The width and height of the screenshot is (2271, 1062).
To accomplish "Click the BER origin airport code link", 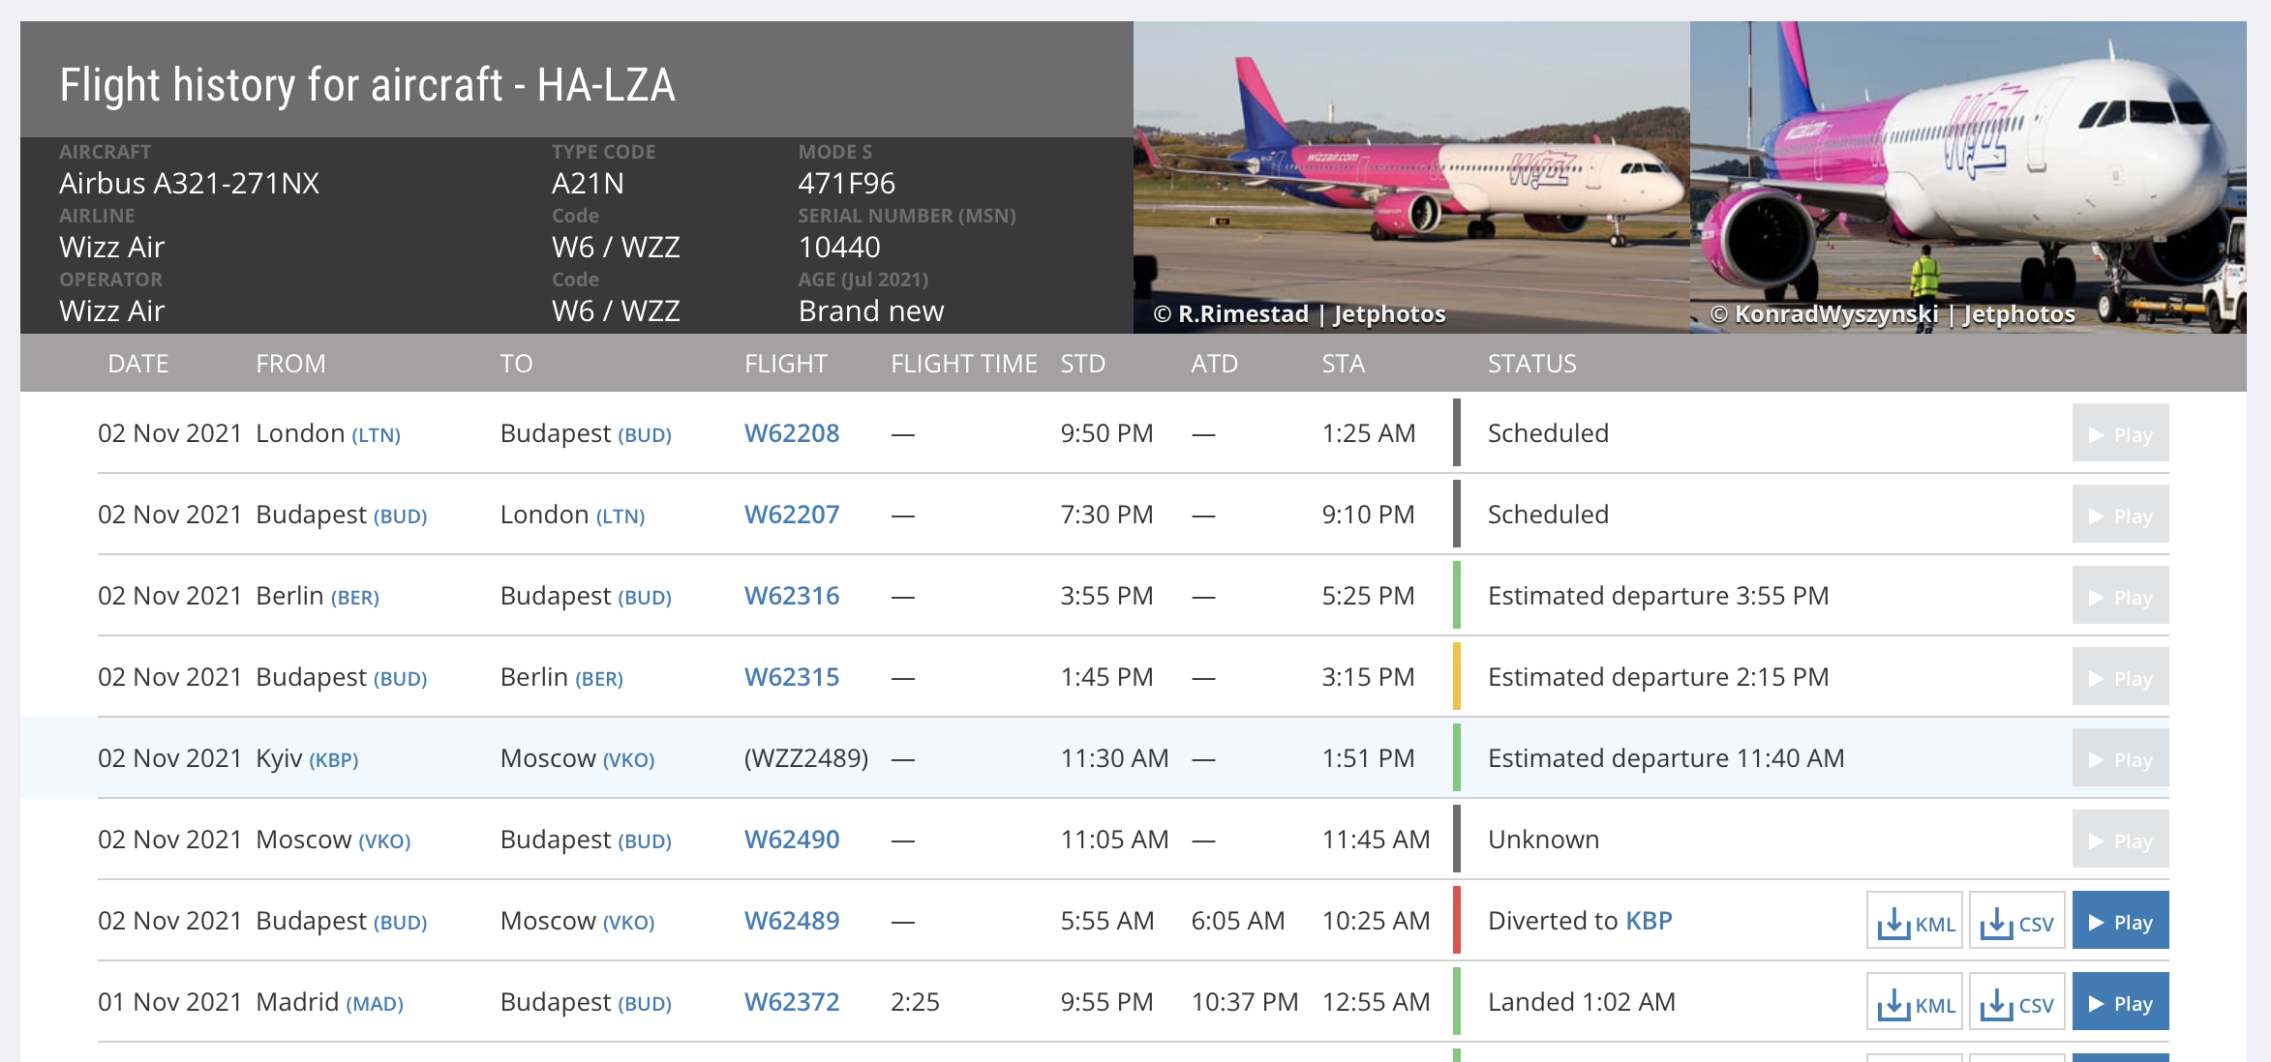I will [354, 598].
